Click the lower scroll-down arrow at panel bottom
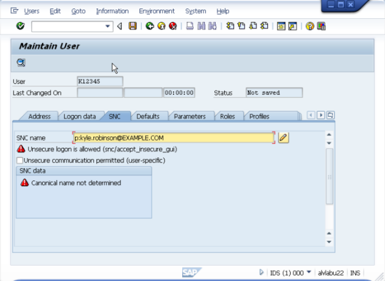The width and height of the screenshot is (385, 281). pyautogui.click(x=330, y=242)
